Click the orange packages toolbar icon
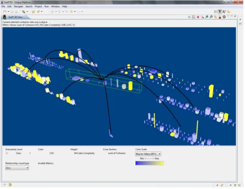The width and height of the screenshot is (245, 189). 216,17
